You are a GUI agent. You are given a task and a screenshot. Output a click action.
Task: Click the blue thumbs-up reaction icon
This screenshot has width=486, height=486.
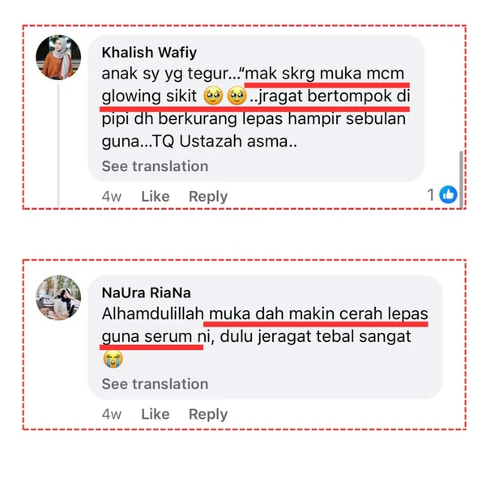448,194
